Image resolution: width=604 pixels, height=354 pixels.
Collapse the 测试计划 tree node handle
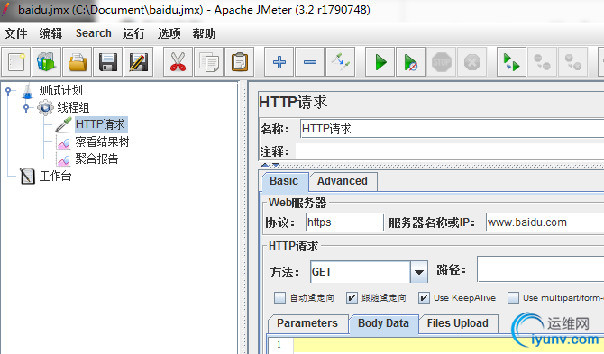[8, 91]
